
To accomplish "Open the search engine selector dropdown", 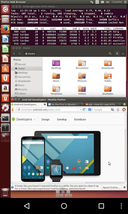I will pos(91,110).
